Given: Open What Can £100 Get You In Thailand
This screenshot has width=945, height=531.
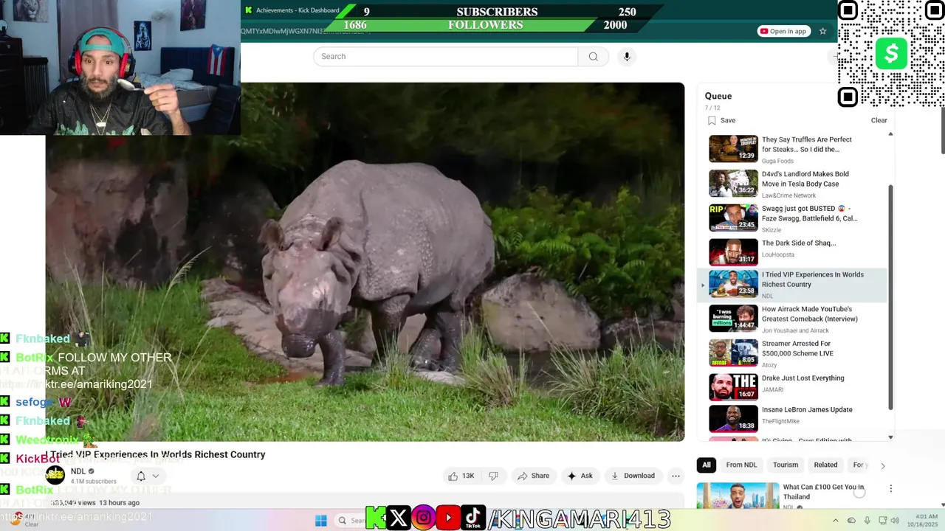Looking at the screenshot, I should 823,492.
